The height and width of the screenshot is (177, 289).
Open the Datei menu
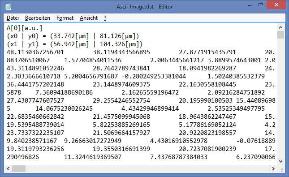click(13, 18)
